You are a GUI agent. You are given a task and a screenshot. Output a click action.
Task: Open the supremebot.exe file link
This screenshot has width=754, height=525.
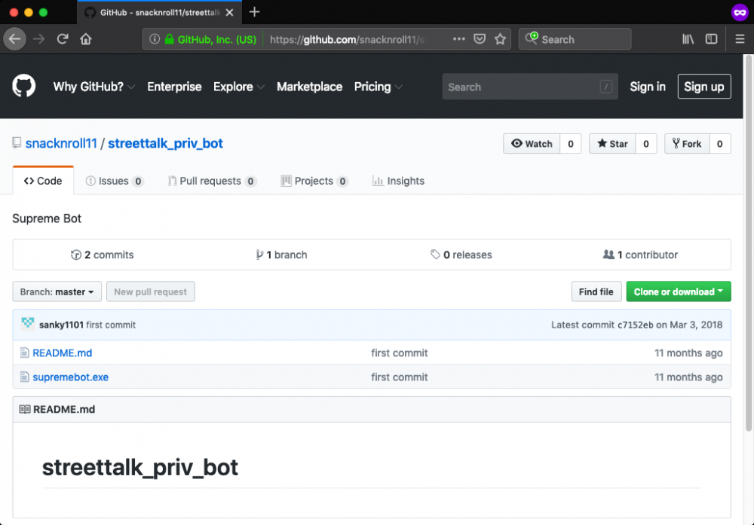(x=70, y=377)
